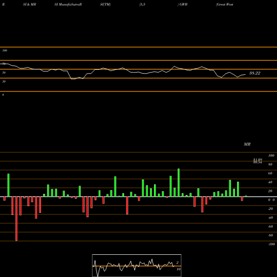Click the 50 label on RSI chart axis
Screen dimensions: 277x277
pos(4,73)
